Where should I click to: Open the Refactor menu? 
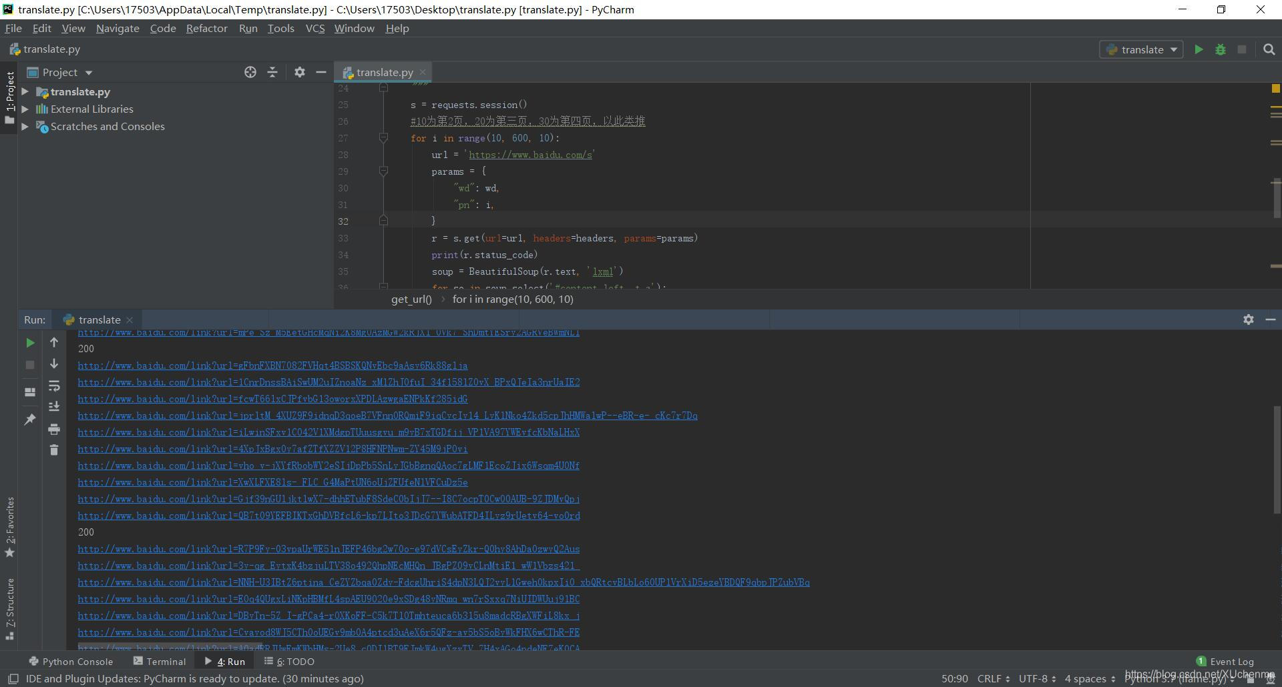coord(206,28)
